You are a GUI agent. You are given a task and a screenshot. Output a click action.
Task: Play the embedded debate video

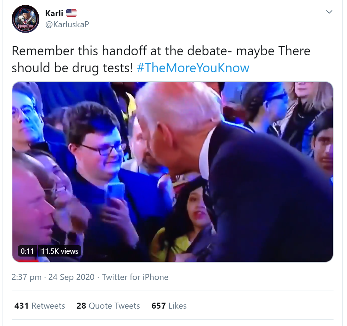point(172,172)
